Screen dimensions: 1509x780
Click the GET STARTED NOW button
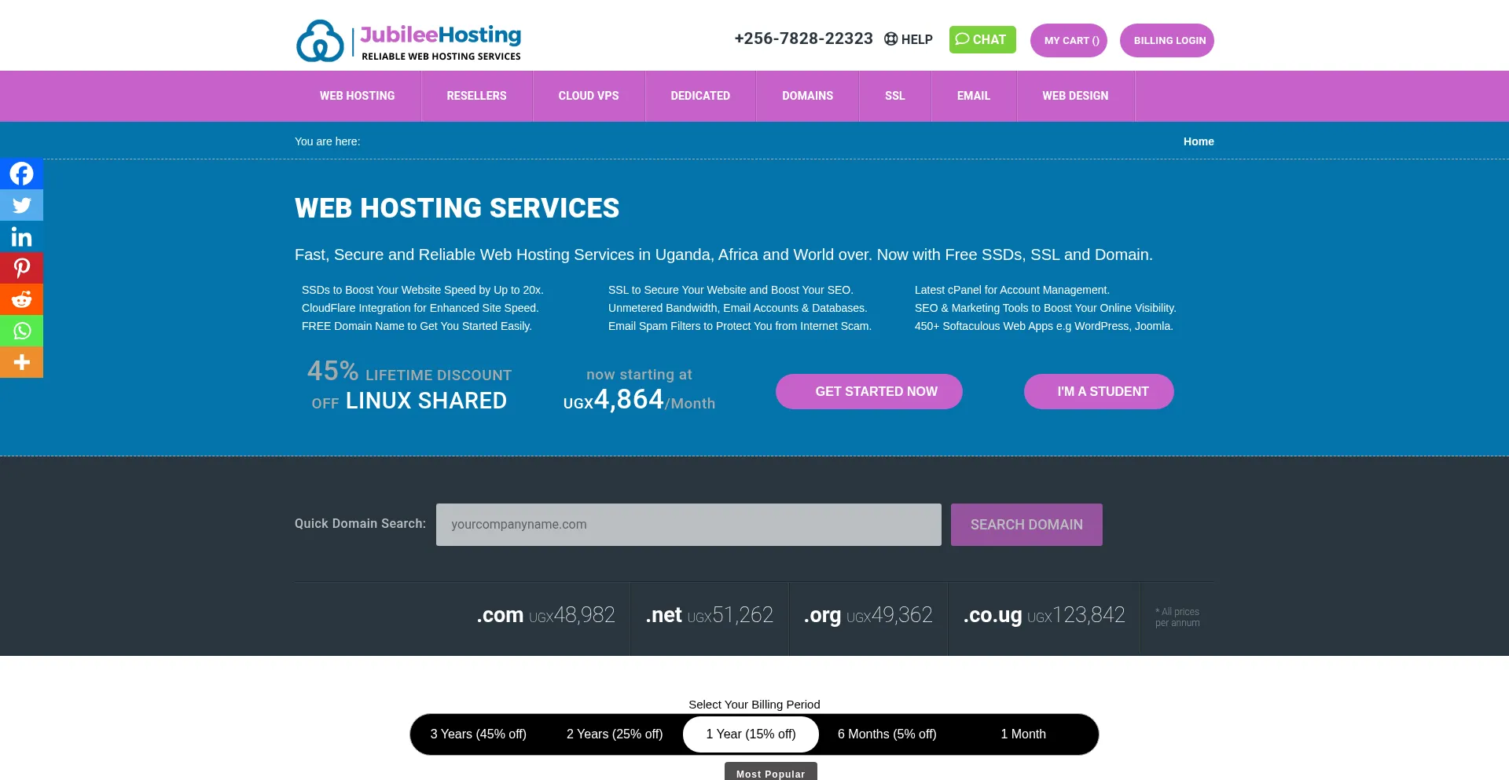[x=868, y=391]
